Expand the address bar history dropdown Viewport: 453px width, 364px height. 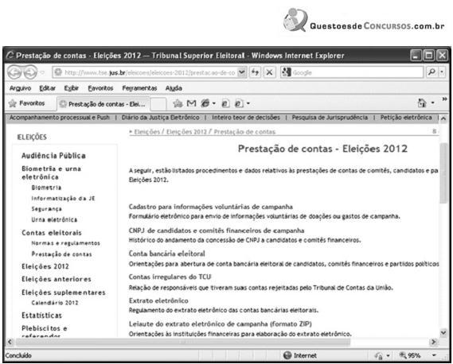(x=241, y=72)
